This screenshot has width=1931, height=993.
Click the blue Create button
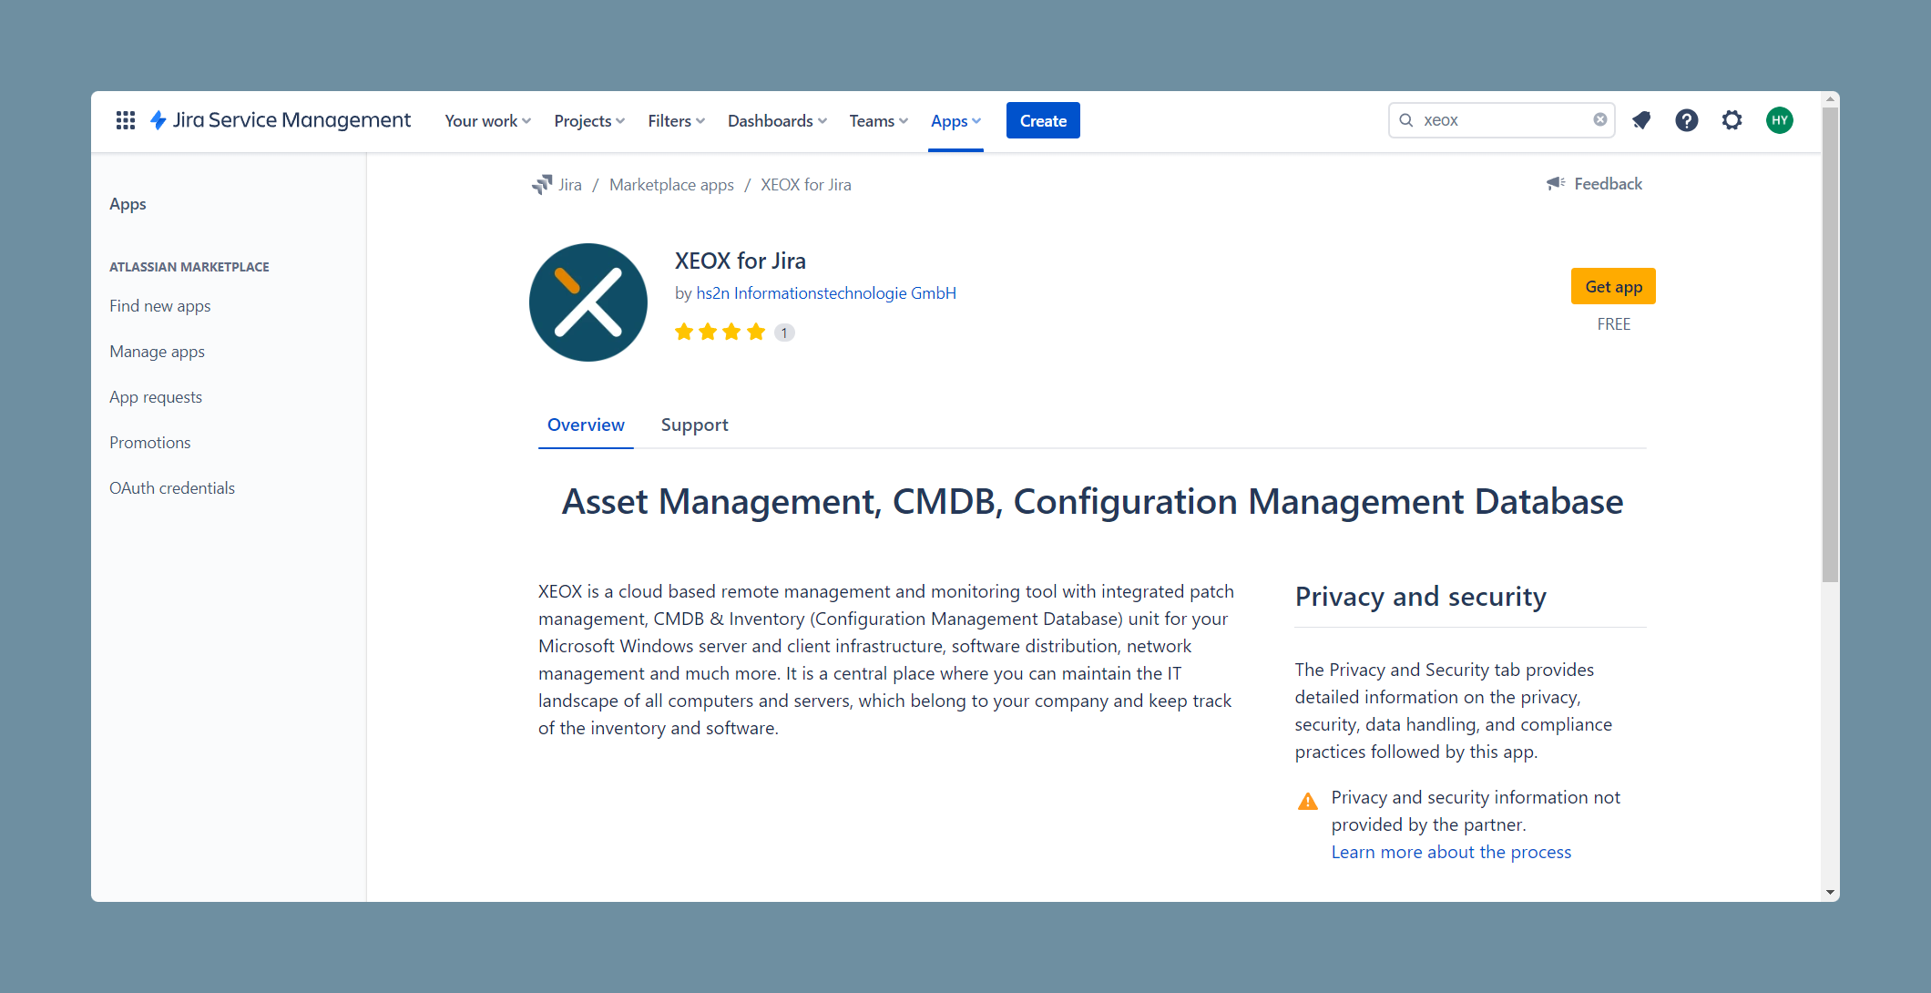[1043, 120]
